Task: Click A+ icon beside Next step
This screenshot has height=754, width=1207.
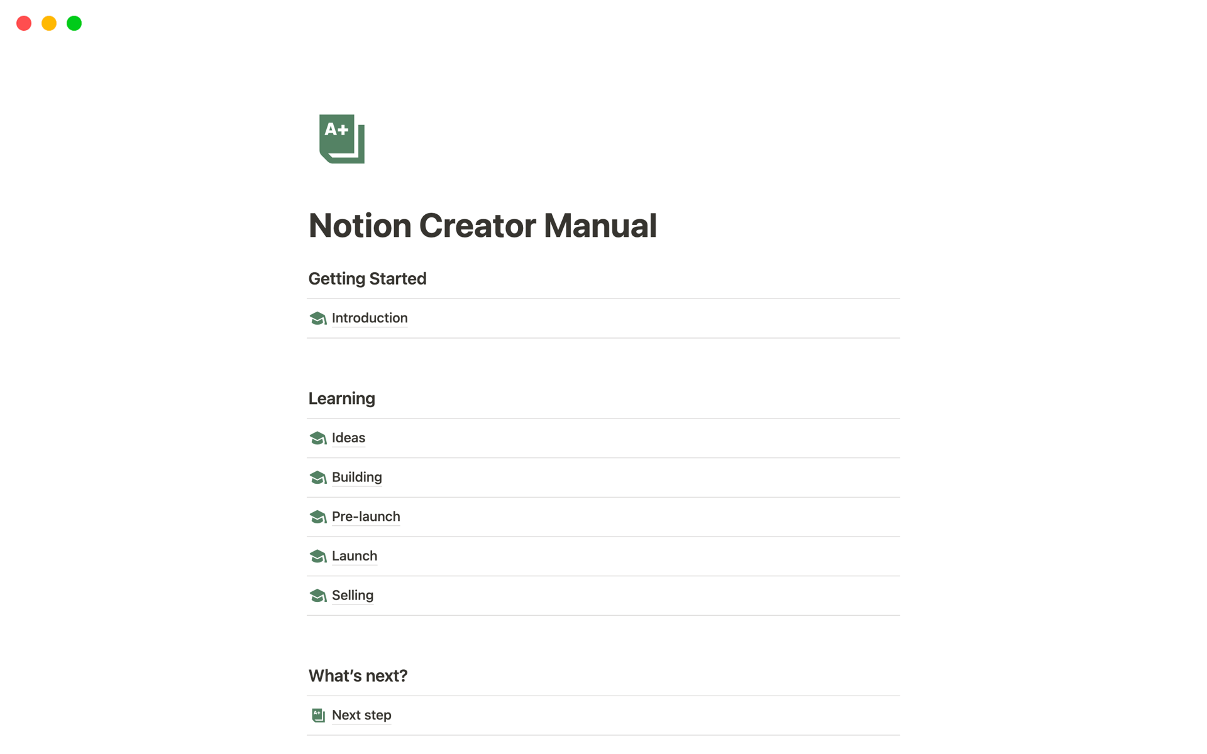Action: (318, 716)
